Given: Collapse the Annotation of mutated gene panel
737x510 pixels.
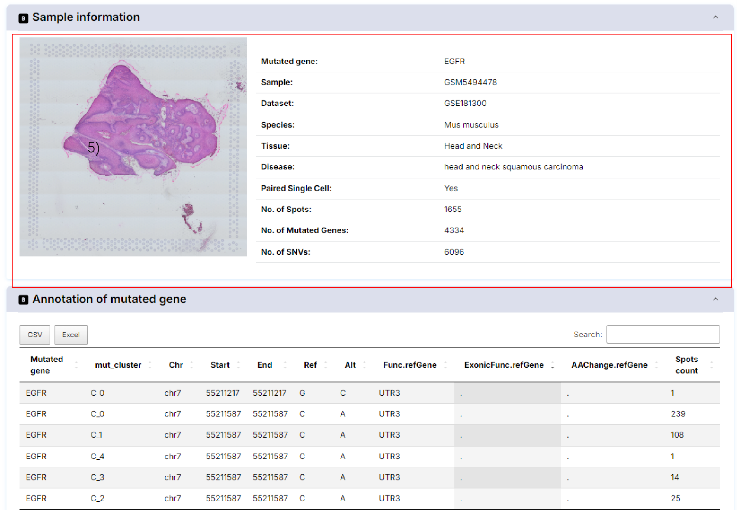Looking at the screenshot, I should [715, 299].
